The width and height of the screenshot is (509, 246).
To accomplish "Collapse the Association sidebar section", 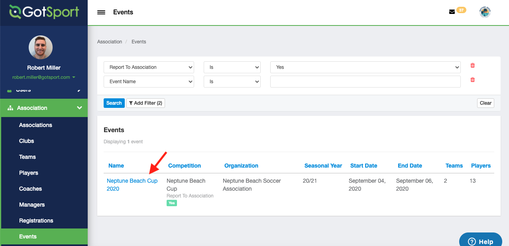I will click(44, 108).
